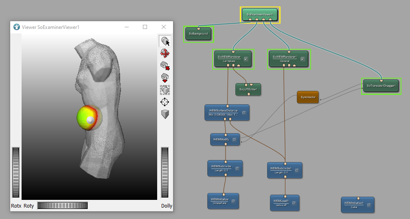The width and height of the screenshot is (410, 219).
Task: Click the Roty horizontal thumbwheel
Action: coord(62,206)
